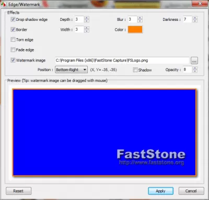This screenshot has height=200, width=209.
Task: Enable the Fade edge checkbox
Action: click(x=13, y=50)
